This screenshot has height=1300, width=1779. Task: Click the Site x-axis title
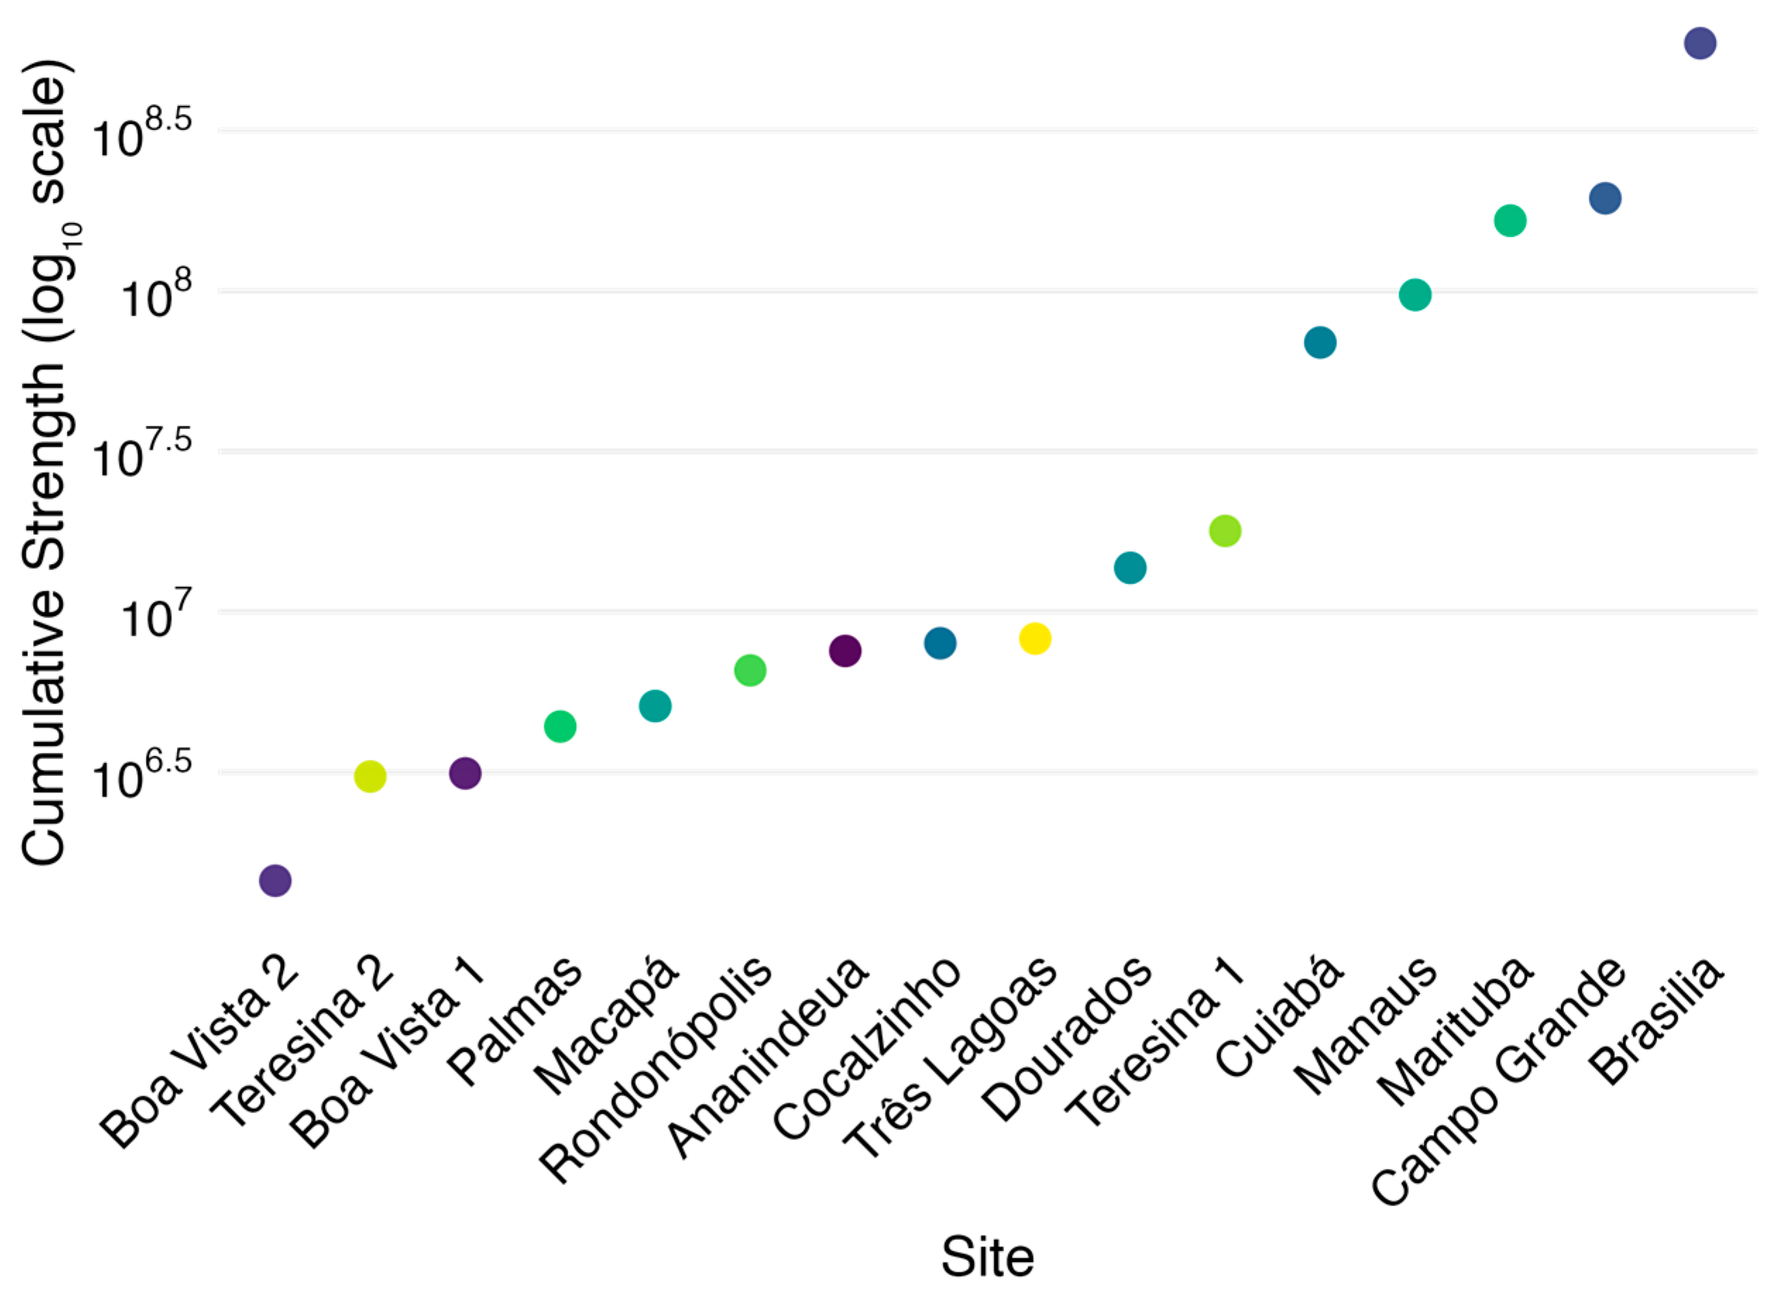987,1258
